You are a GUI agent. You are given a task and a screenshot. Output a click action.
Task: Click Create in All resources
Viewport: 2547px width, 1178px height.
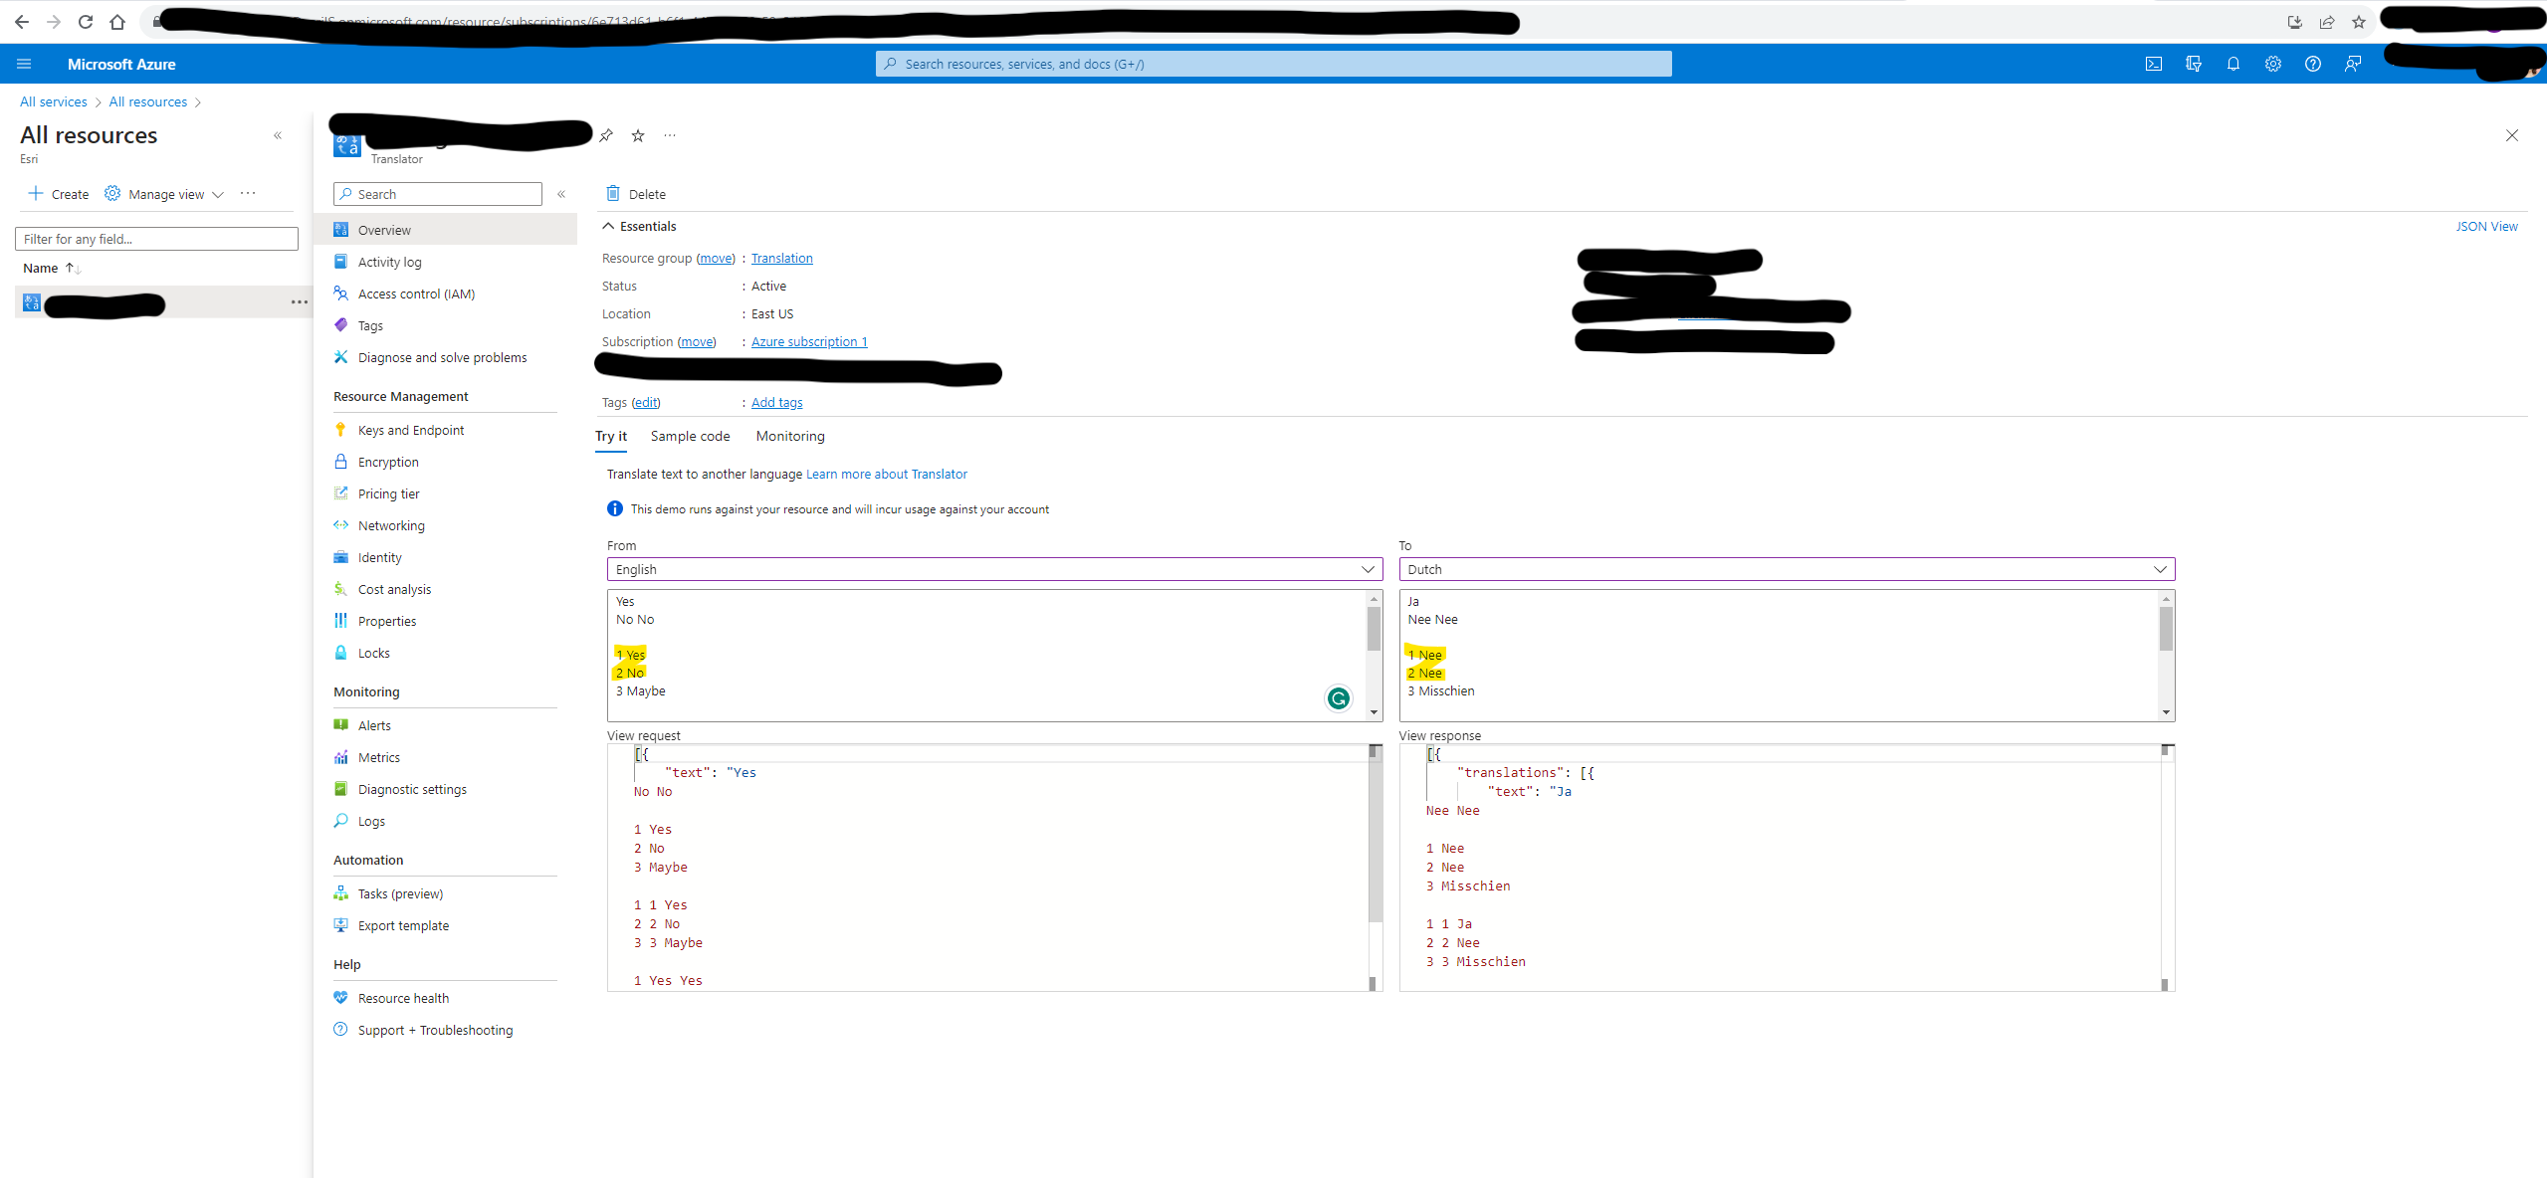59,194
